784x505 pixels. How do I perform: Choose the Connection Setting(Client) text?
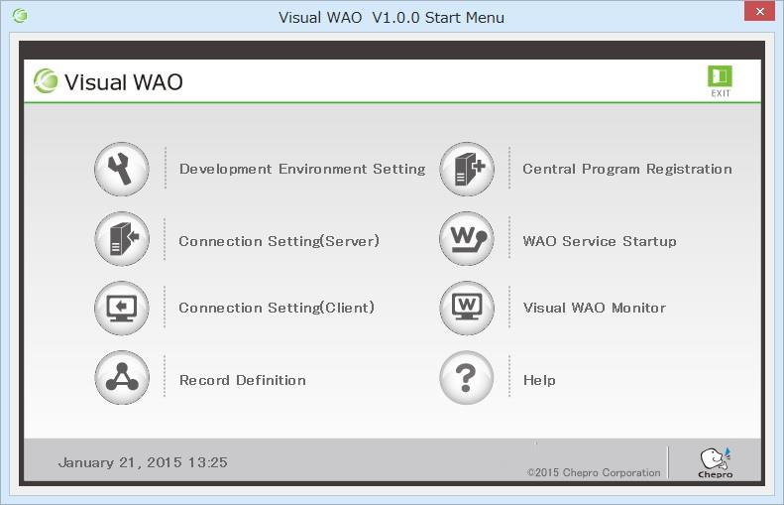click(277, 308)
